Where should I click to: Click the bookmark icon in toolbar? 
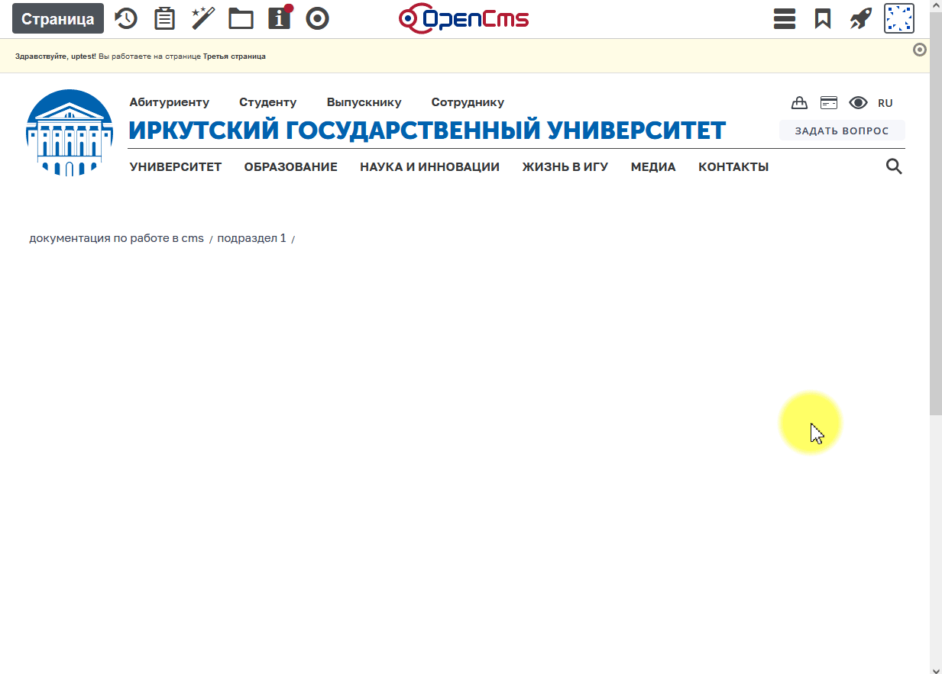pyautogui.click(x=823, y=18)
